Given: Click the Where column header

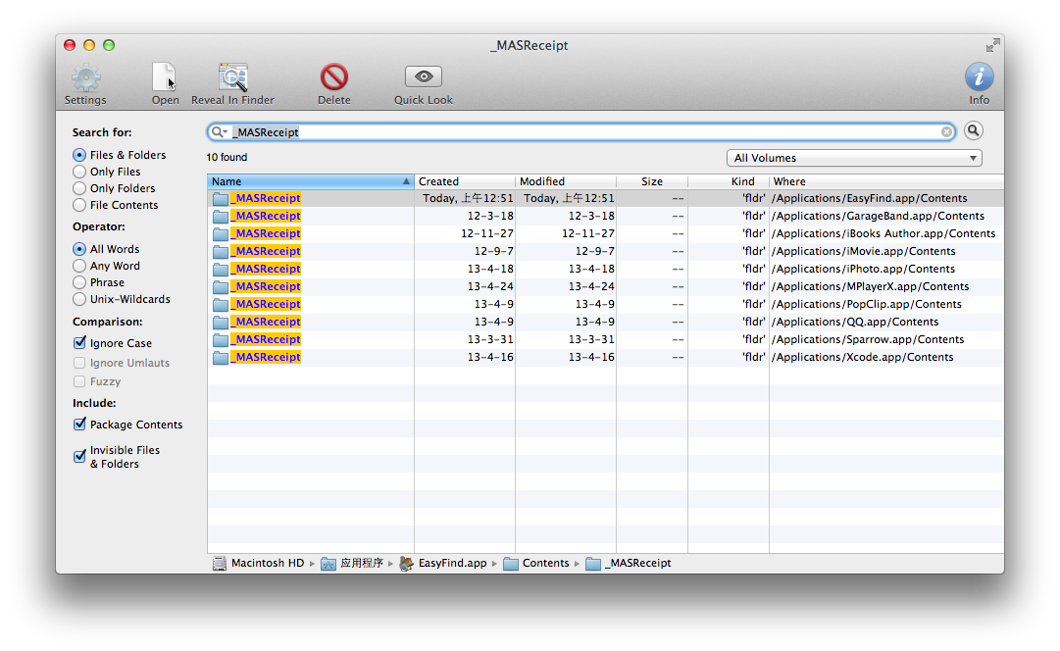Looking at the screenshot, I should [x=883, y=181].
